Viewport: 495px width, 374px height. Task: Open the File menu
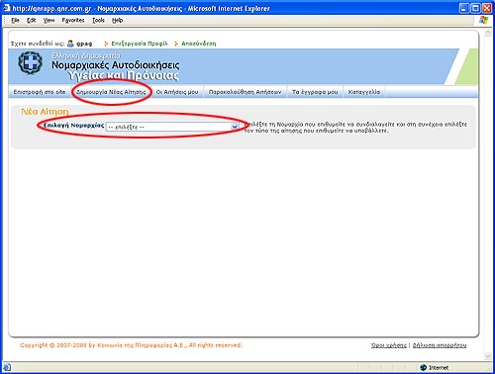pos(15,21)
